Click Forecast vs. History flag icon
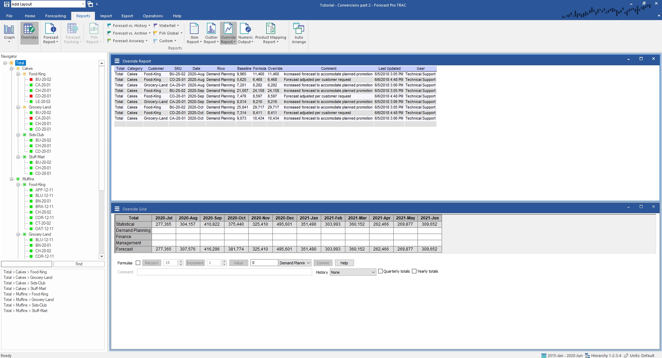662x358 pixels. tap(109, 26)
